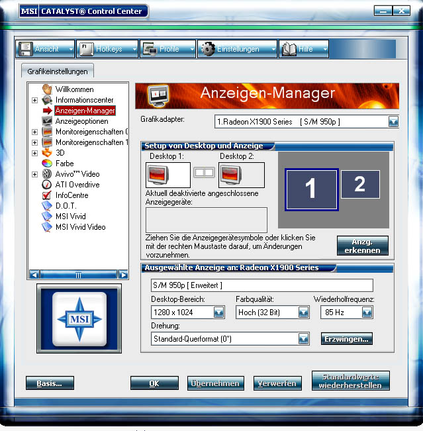This screenshot has height=431, width=423.
Task: Expand the Avivo Video tree node
Action: 34,174
